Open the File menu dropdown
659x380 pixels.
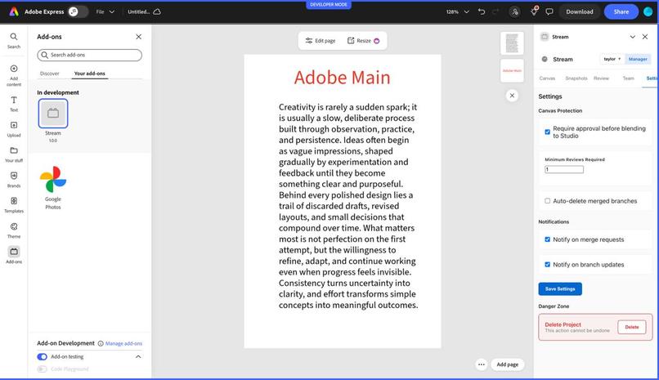(105, 11)
